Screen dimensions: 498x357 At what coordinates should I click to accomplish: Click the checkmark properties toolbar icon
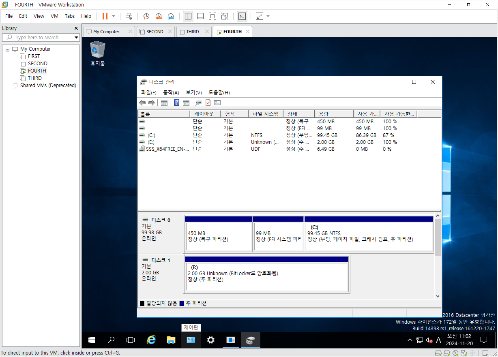(208, 103)
